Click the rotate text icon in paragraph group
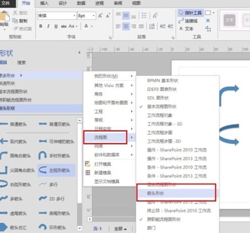Viewport: 250px width, 233px height. coord(155,16)
